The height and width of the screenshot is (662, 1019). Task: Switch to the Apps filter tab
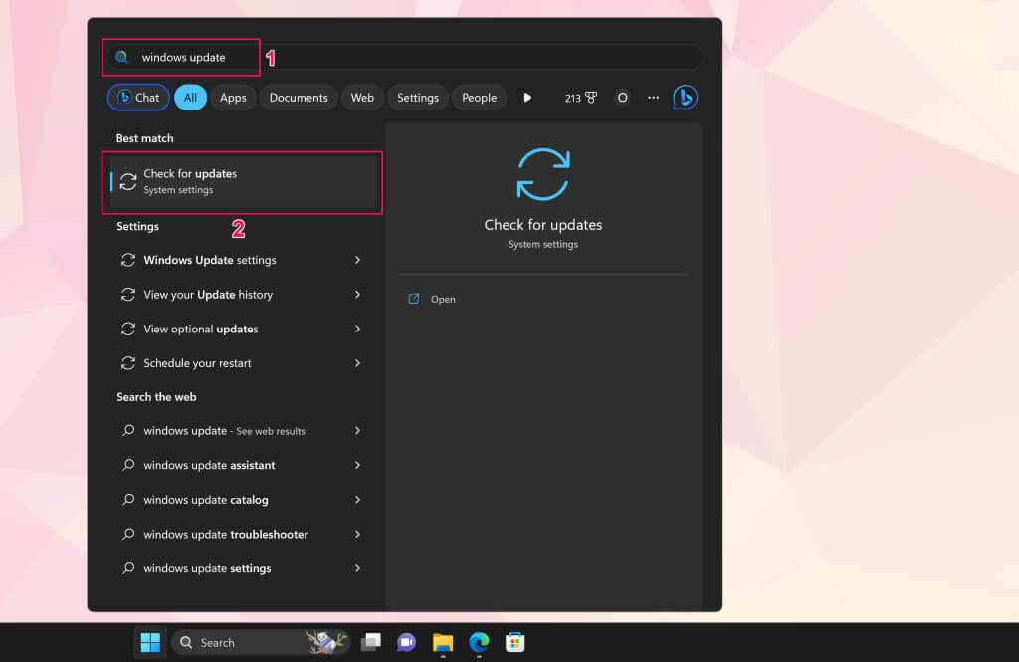click(233, 98)
